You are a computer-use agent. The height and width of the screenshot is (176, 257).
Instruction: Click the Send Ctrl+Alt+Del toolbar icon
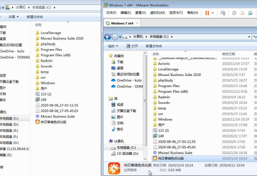[x=223, y=13]
